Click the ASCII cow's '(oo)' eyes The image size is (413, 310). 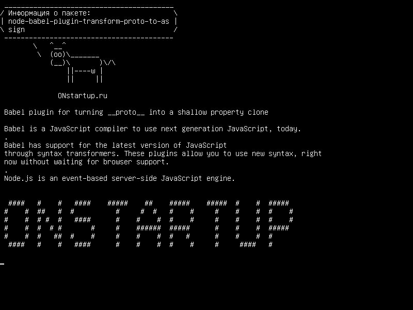58,55
